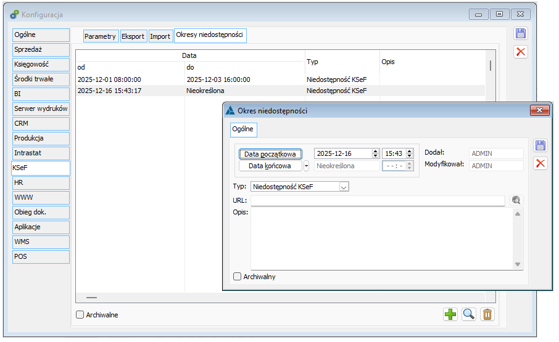This screenshot has width=559, height=342.
Task: Click the Opis scrollbar up arrow
Action: (x=518, y=214)
